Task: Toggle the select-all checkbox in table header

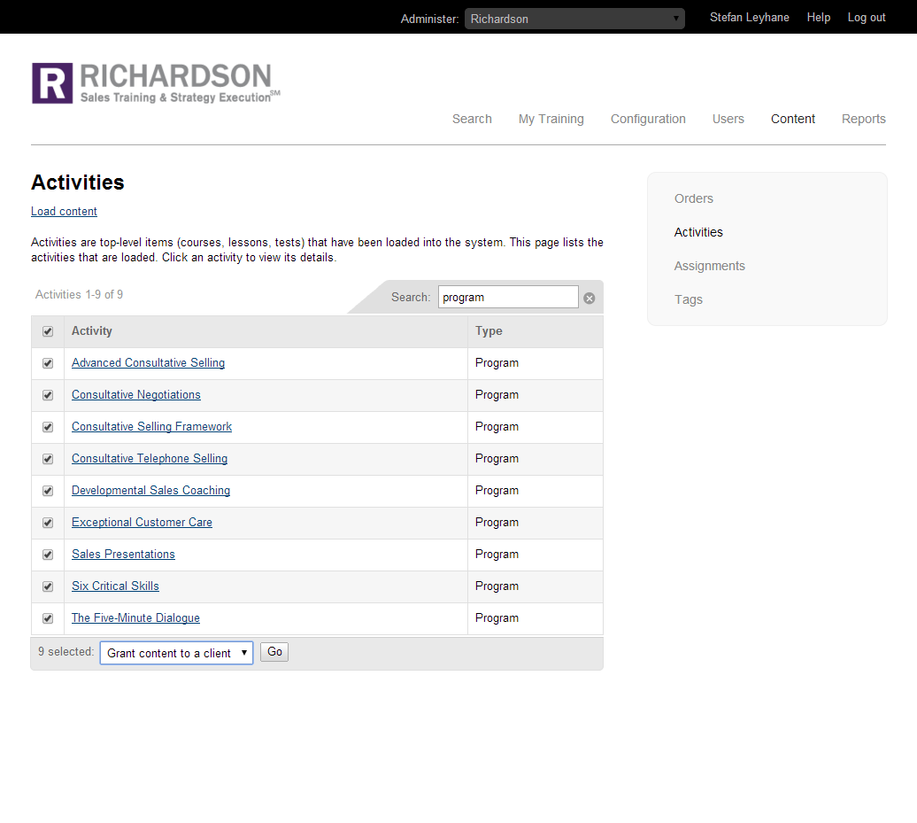Action: click(48, 331)
